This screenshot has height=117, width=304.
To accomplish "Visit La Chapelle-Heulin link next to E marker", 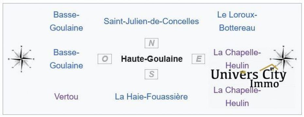I will [237, 59].
